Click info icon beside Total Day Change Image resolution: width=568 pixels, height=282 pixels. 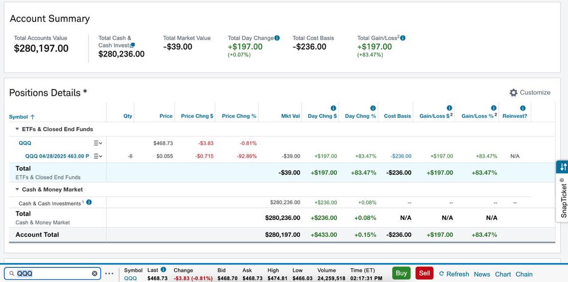point(277,38)
